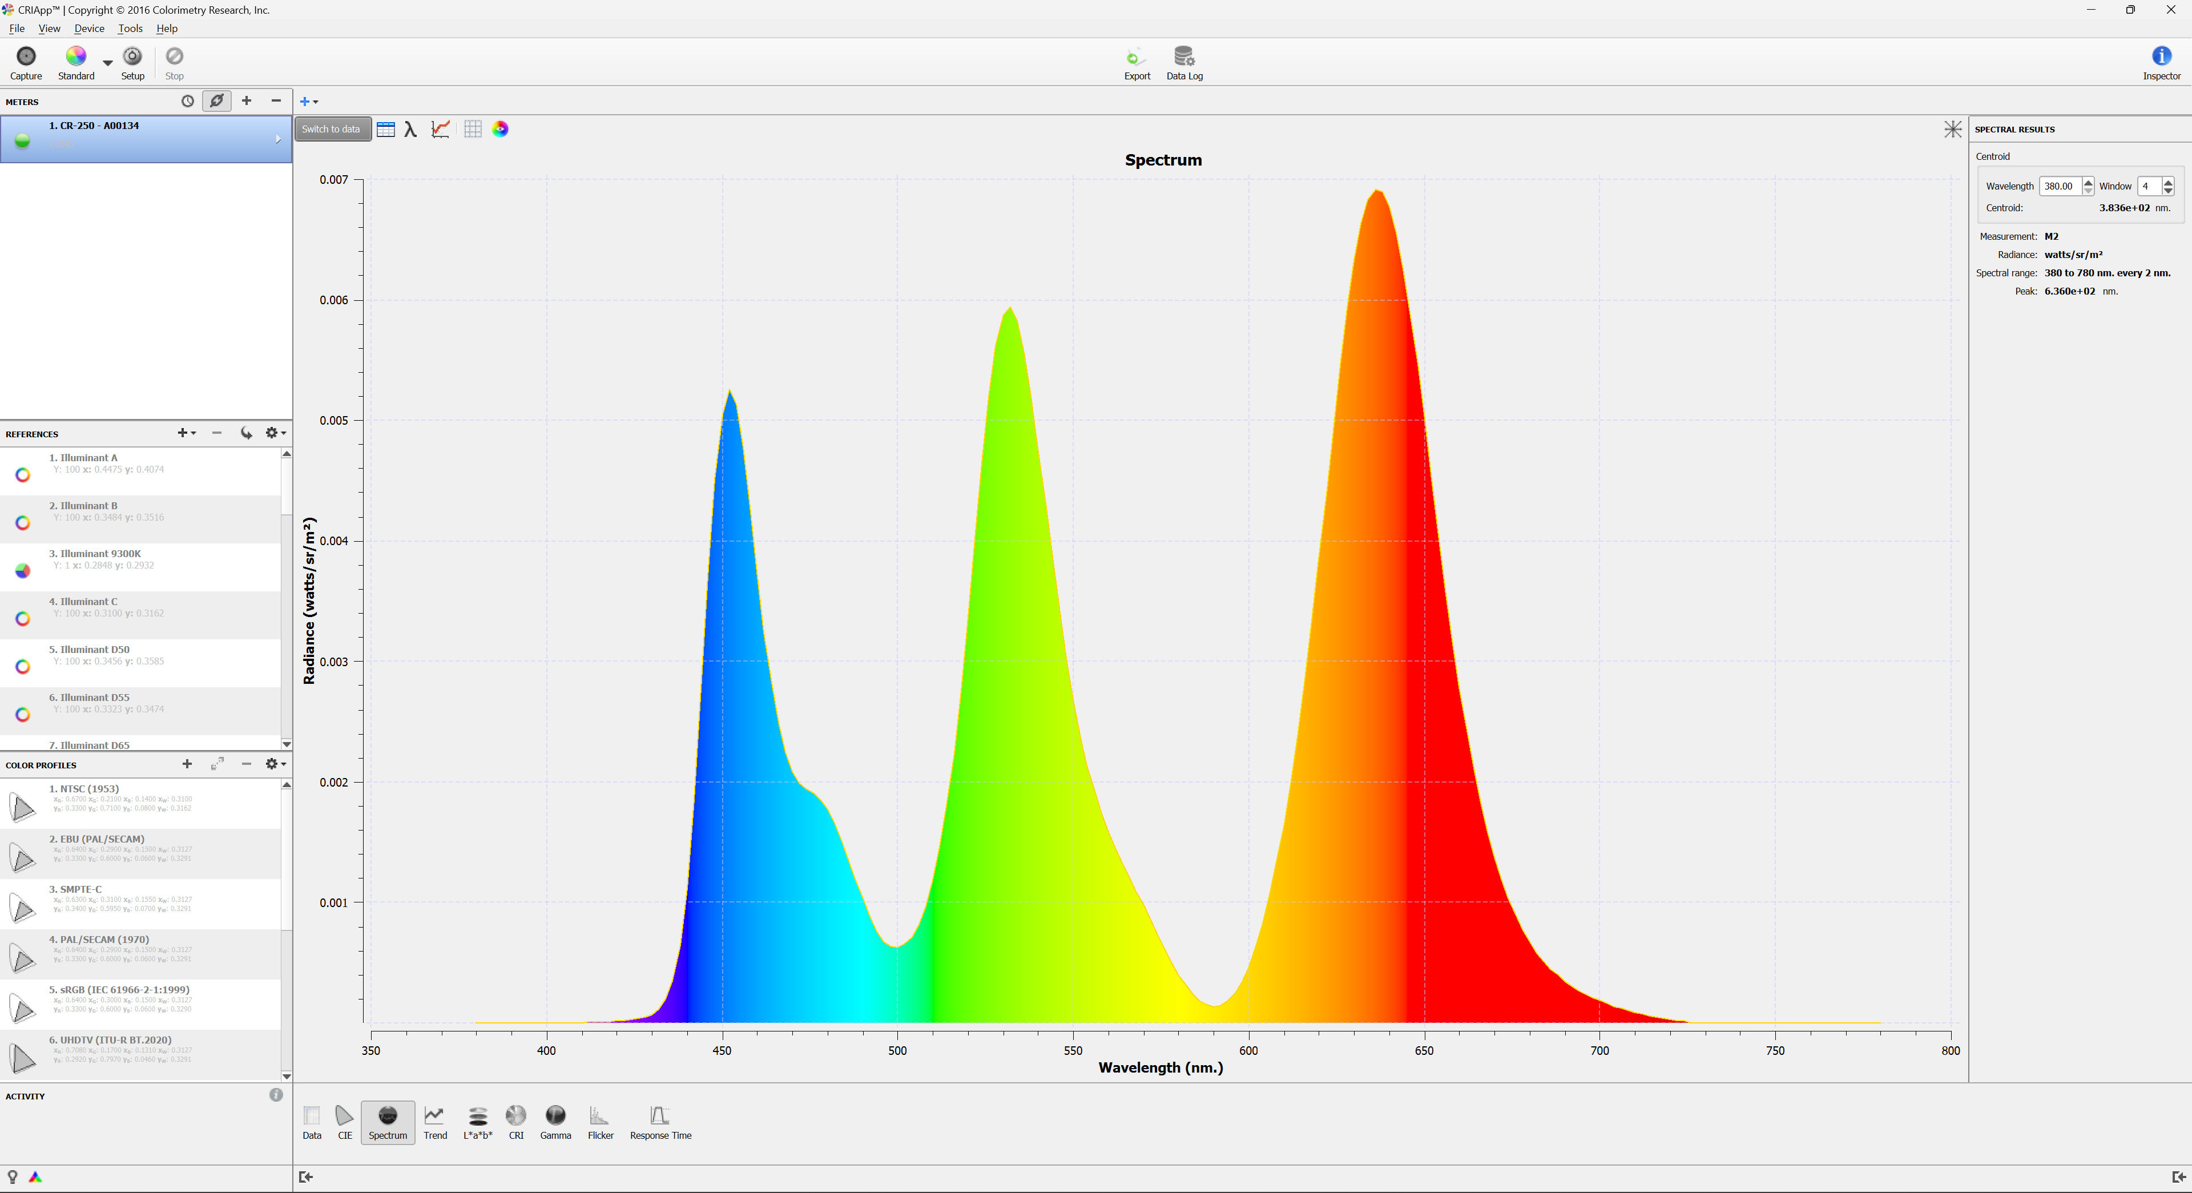Open the Setup gear icon
The image size is (2192, 1193).
pyautogui.click(x=132, y=56)
